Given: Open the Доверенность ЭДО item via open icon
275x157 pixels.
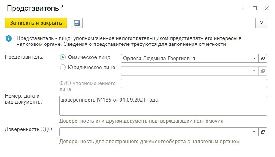Looking at the screenshot, I should 263,132.
